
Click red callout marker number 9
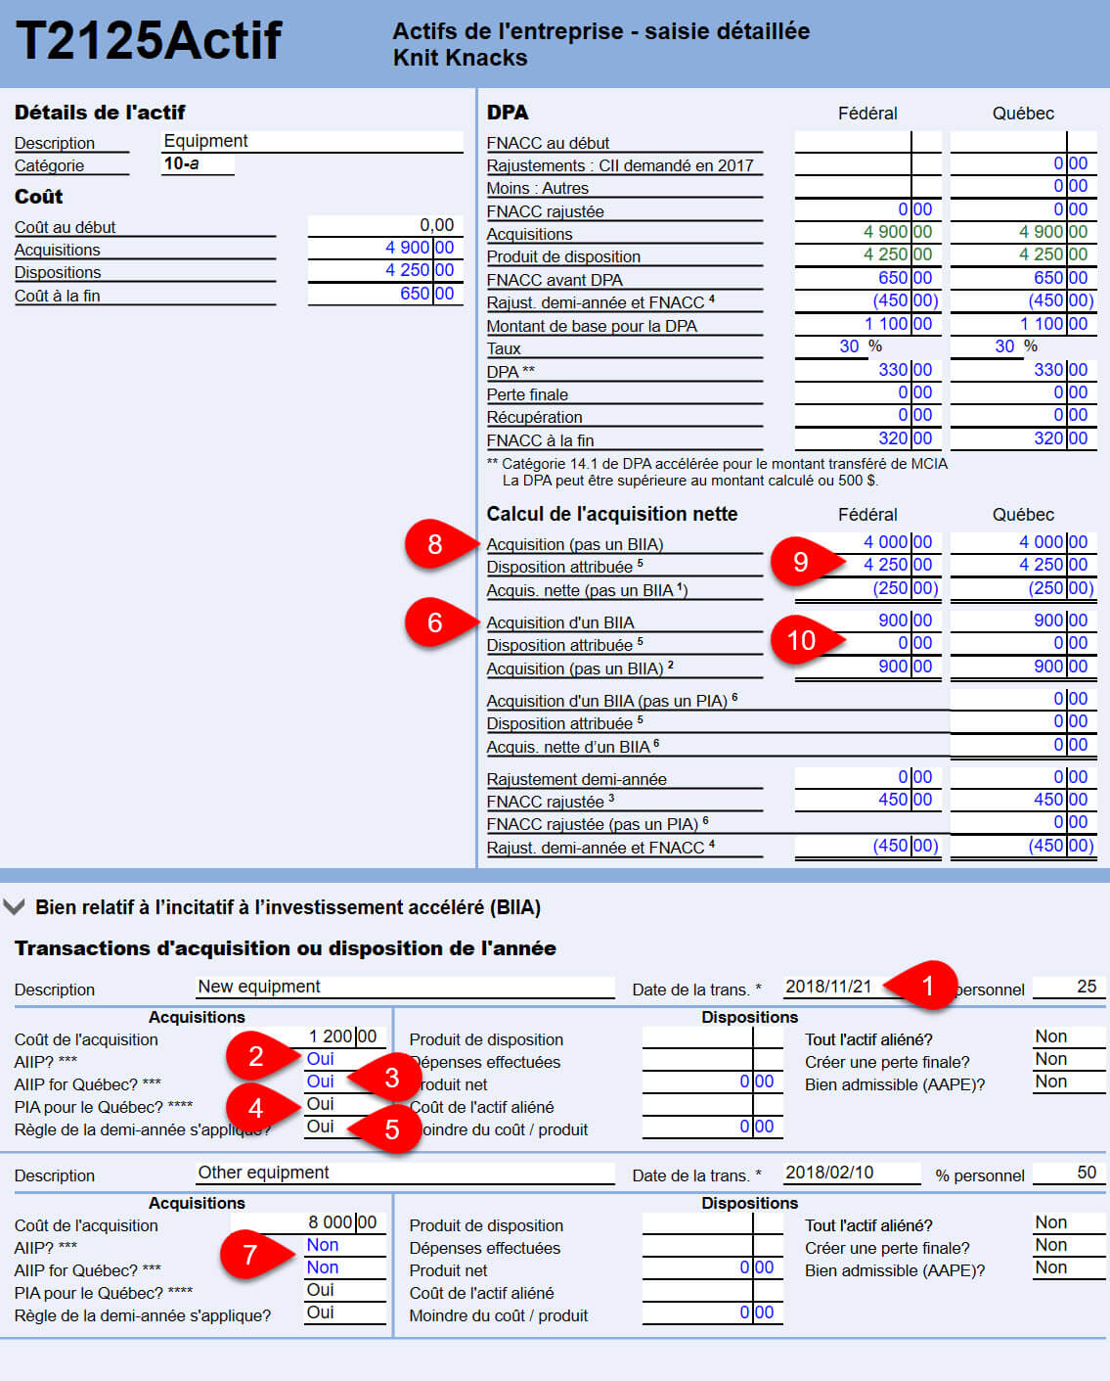798,562
